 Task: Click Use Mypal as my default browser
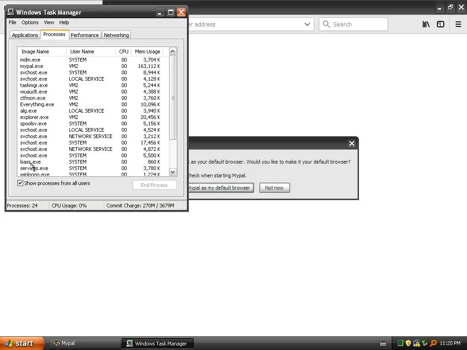click(x=221, y=188)
